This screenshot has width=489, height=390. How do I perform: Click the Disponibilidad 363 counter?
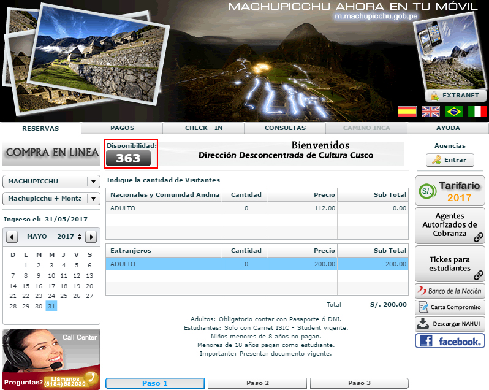[x=128, y=158]
